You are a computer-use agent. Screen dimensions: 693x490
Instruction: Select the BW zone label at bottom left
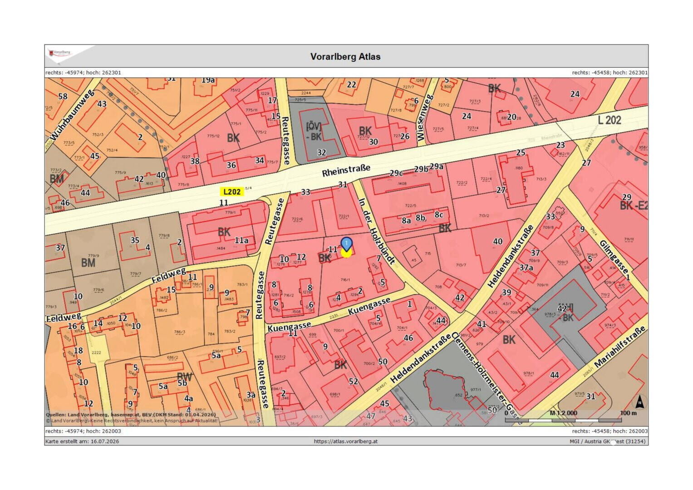[184, 377]
